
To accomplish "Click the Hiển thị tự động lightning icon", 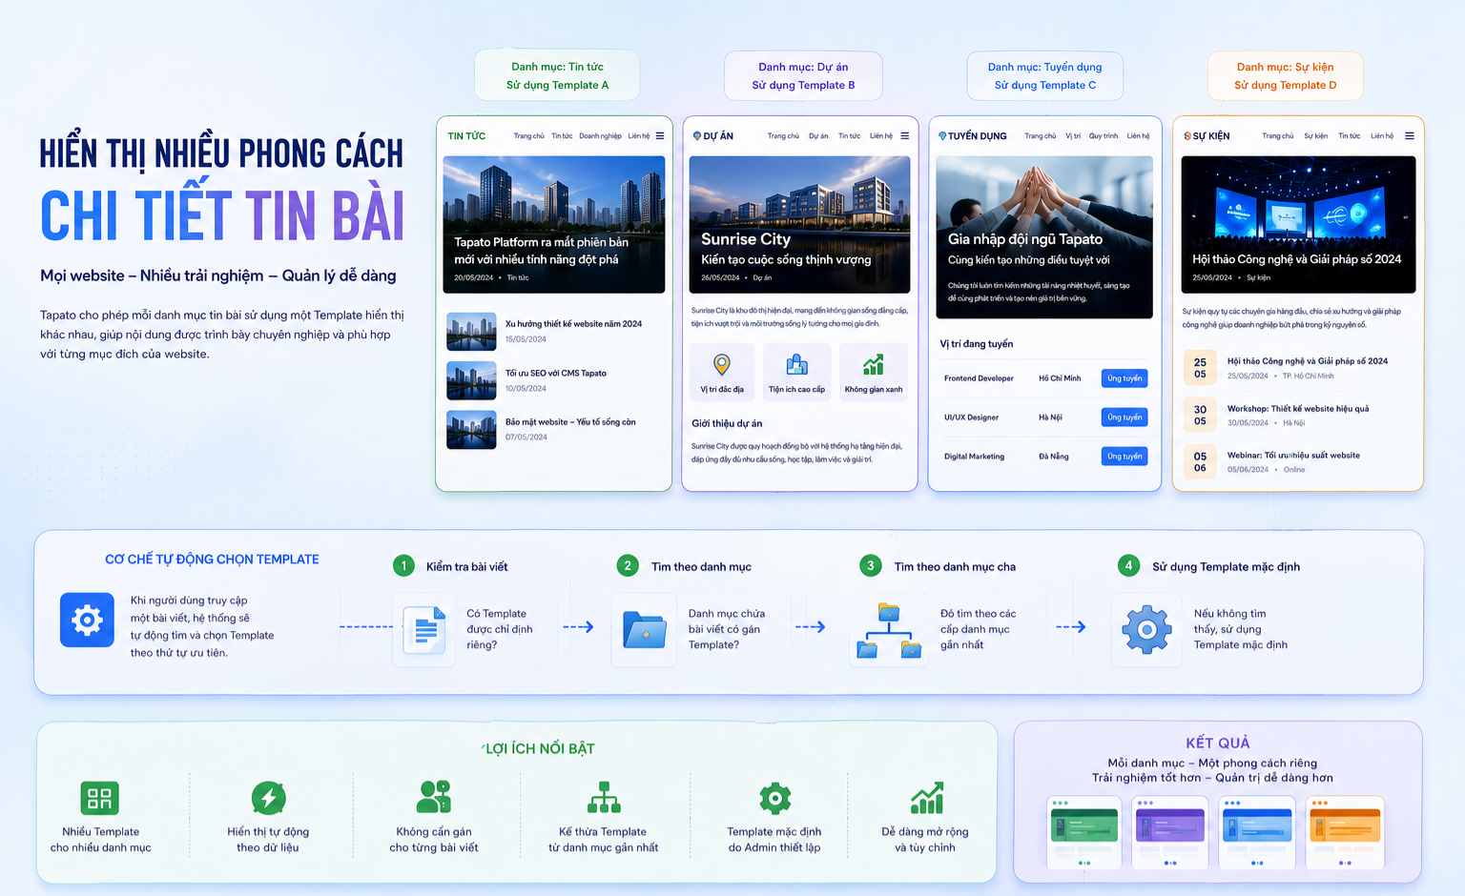I will tap(268, 798).
